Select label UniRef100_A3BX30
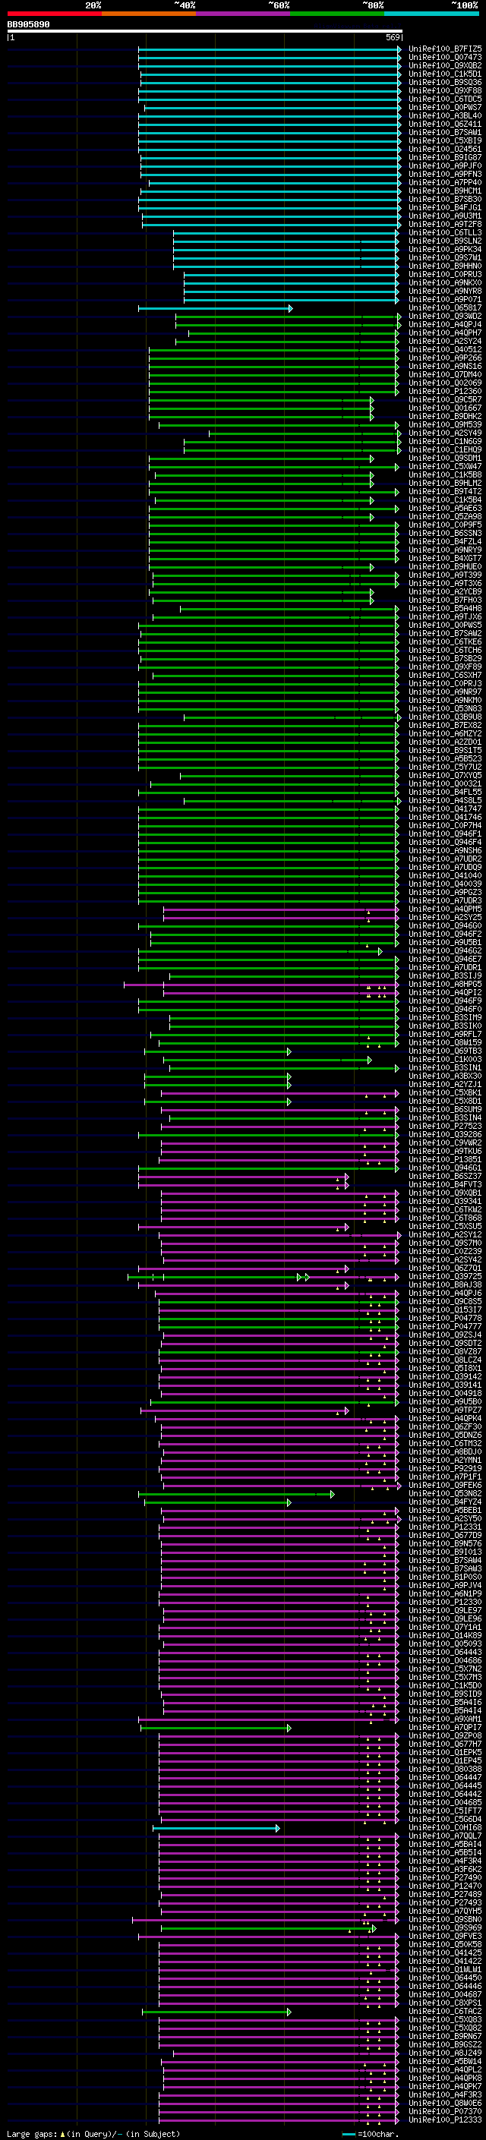This screenshot has height=2140, width=486. click(445, 1076)
